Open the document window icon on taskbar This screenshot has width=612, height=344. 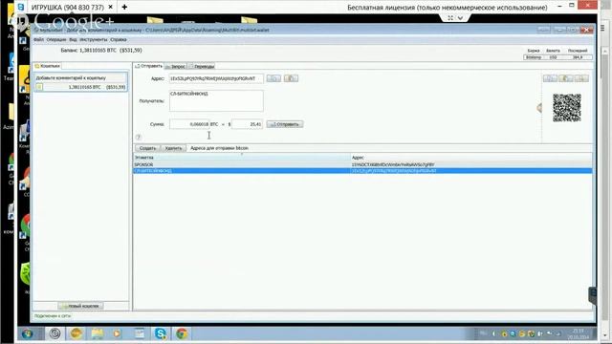point(140,333)
